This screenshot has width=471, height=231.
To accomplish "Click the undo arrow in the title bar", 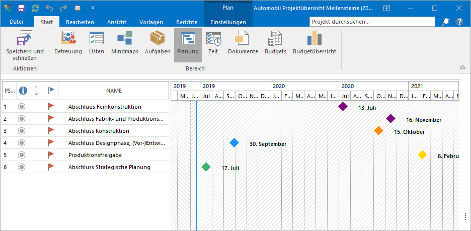I will tap(49, 8).
